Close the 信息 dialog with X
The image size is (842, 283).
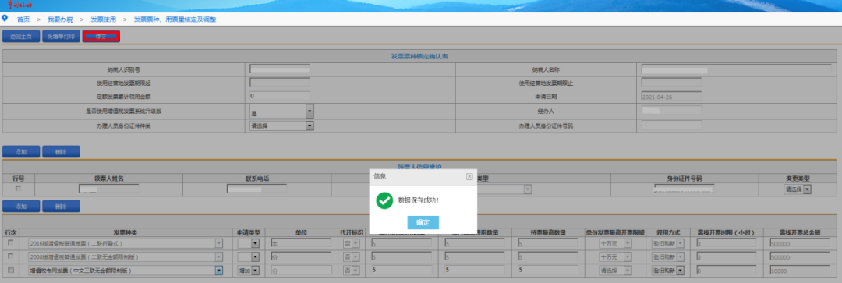point(469,176)
